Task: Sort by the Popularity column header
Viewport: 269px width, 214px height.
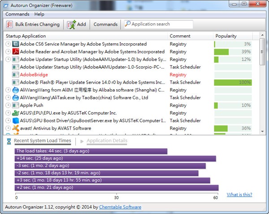Action: [233, 36]
